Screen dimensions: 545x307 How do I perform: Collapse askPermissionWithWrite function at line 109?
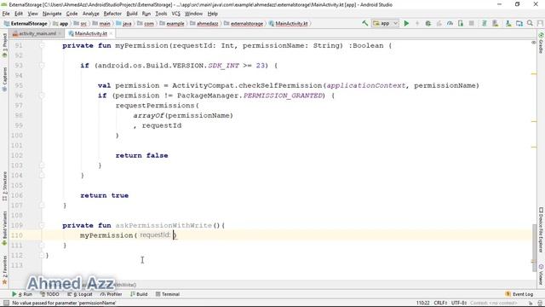coord(42,225)
